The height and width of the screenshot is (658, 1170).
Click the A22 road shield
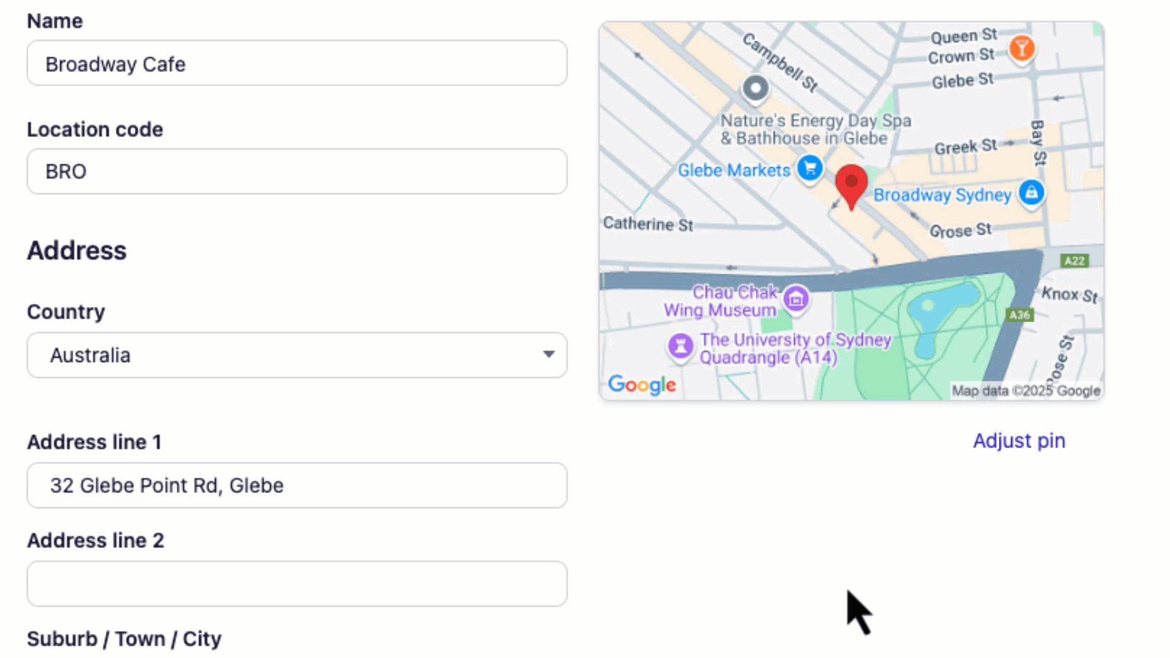(x=1074, y=261)
